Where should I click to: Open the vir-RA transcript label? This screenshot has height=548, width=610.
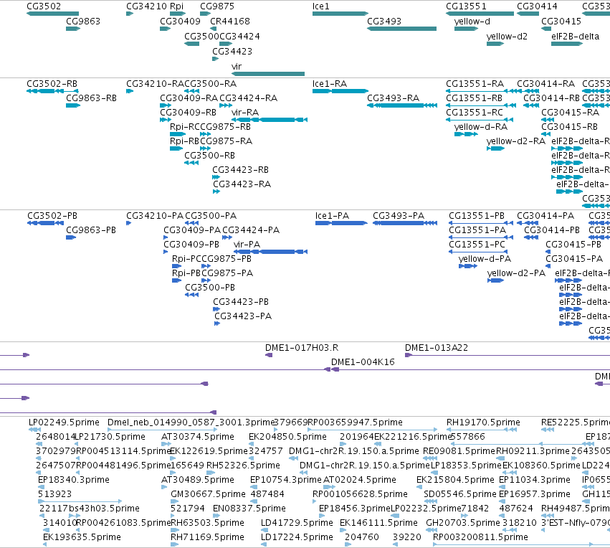point(244,113)
